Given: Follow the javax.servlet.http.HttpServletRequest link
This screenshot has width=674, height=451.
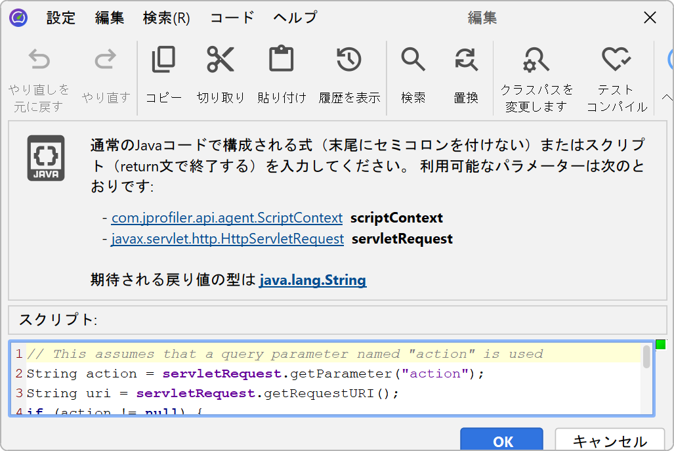Looking at the screenshot, I should pos(228,239).
